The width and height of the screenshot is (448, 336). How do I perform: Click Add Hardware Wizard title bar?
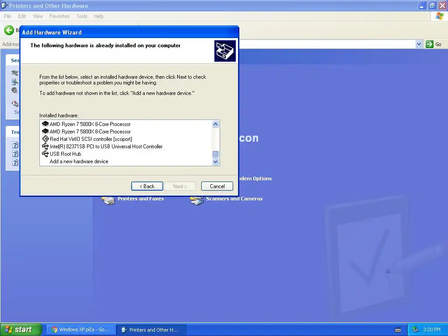129,32
